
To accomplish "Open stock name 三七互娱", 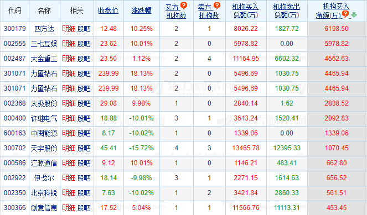I will pyautogui.click(x=44, y=44).
